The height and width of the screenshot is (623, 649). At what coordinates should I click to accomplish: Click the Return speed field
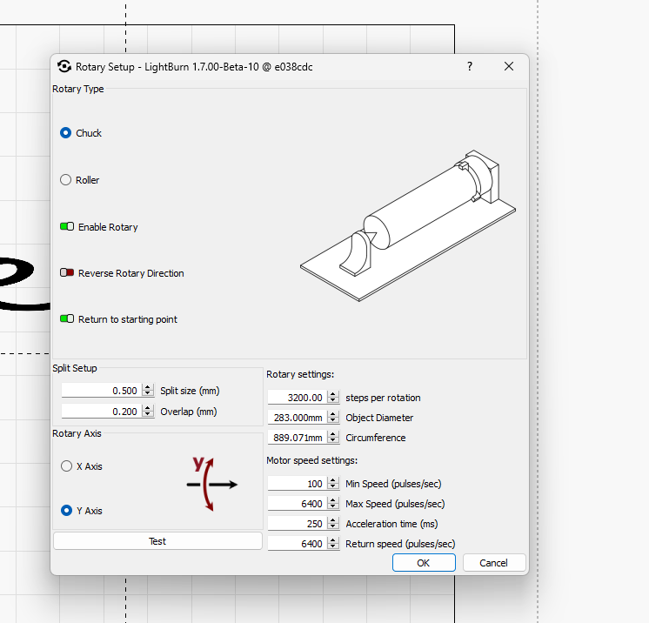click(298, 544)
